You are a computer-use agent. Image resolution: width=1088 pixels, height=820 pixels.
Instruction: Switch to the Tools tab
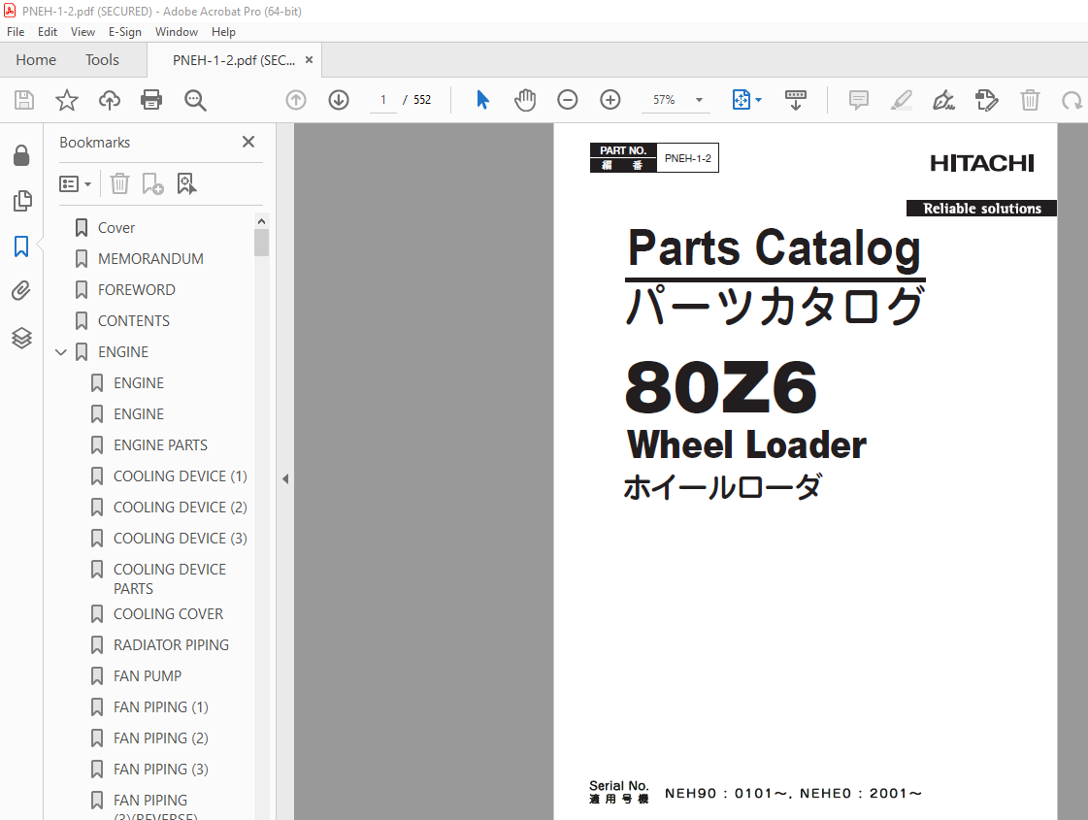tap(102, 60)
